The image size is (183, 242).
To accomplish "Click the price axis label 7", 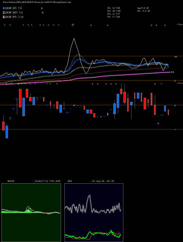I will coord(175,130).
